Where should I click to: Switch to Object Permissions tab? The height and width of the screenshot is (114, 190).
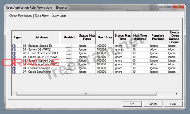pyautogui.click(x=21, y=16)
